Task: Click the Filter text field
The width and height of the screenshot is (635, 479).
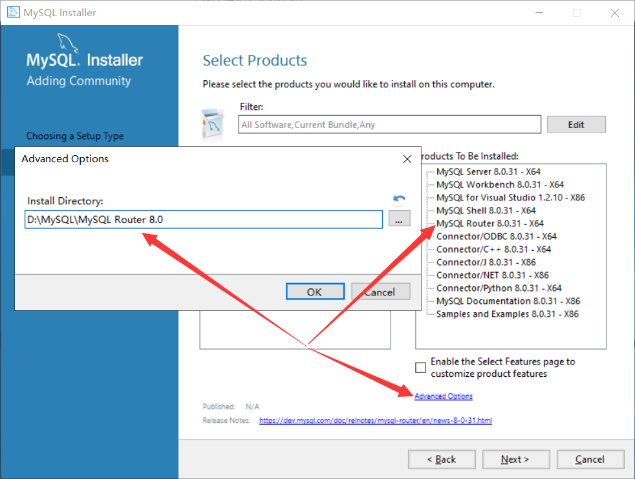Action: pyautogui.click(x=389, y=124)
